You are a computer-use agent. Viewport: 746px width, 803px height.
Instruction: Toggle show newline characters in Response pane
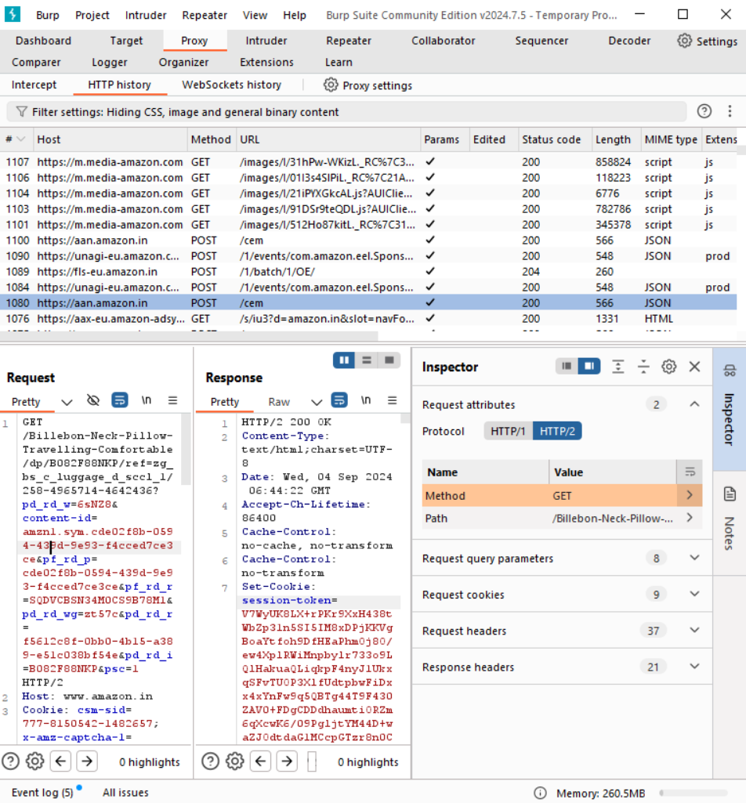(366, 400)
